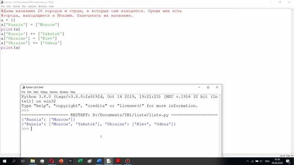Click the Shell prompt input line
The height and width of the screenshot is (165, 294).
(x=120, y=129)
